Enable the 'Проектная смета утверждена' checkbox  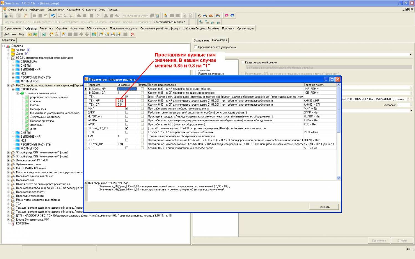196,47
